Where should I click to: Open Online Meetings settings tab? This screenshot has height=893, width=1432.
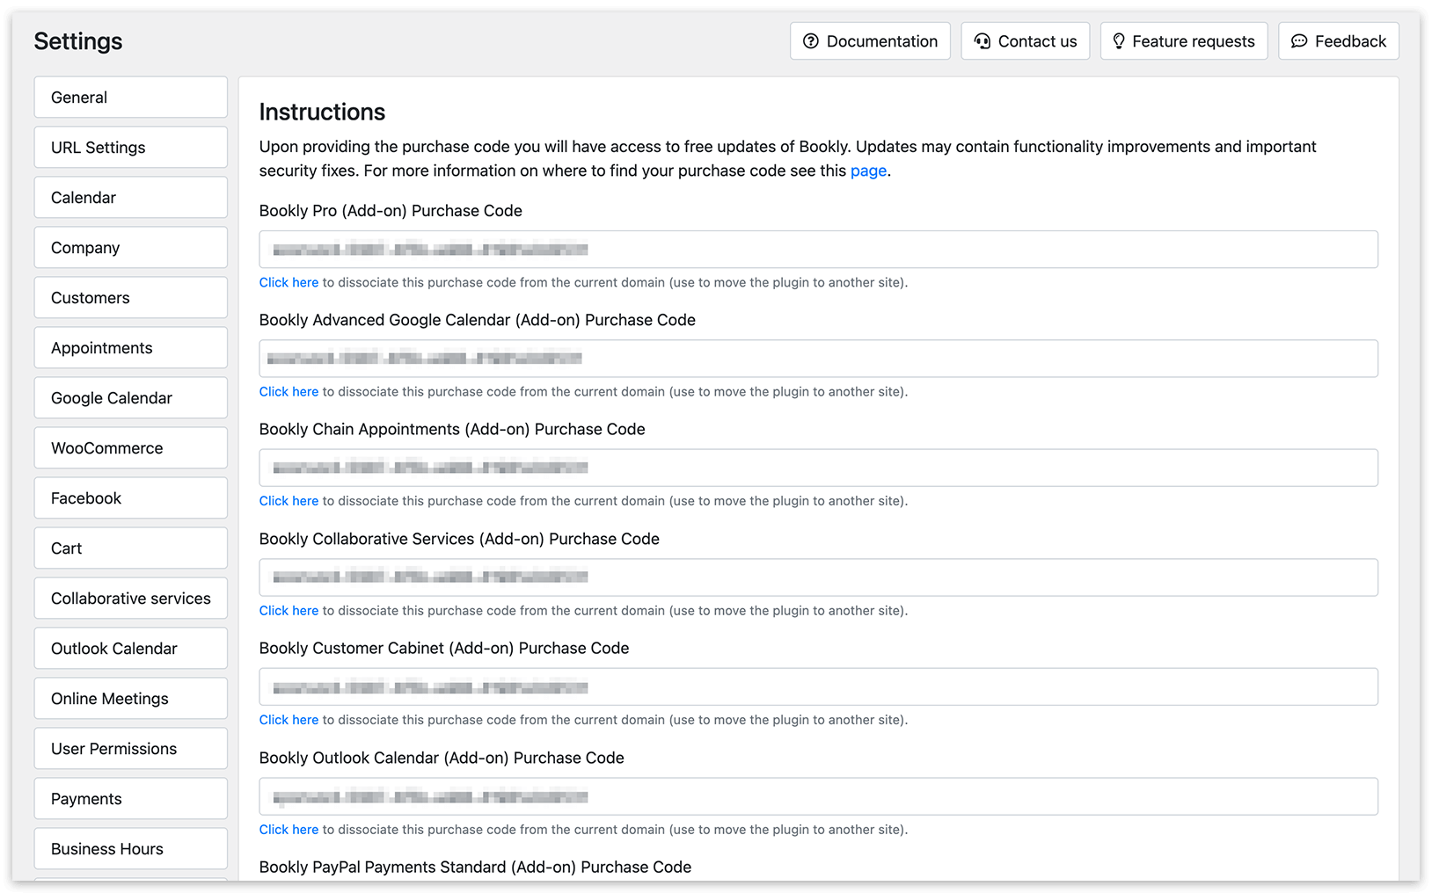[131, 698]
